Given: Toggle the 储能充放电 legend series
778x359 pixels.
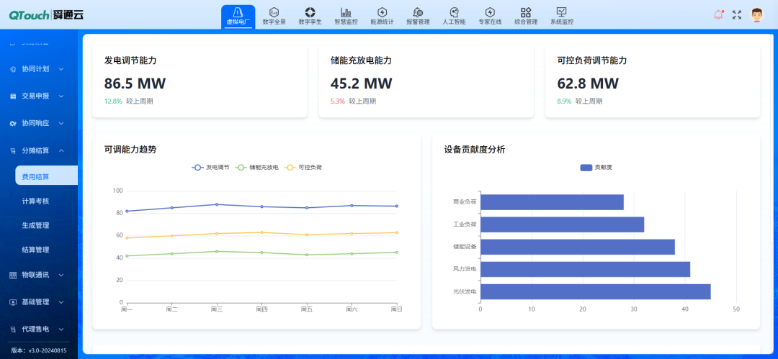Looking at the screenshot, I should (x=257, y=168).
